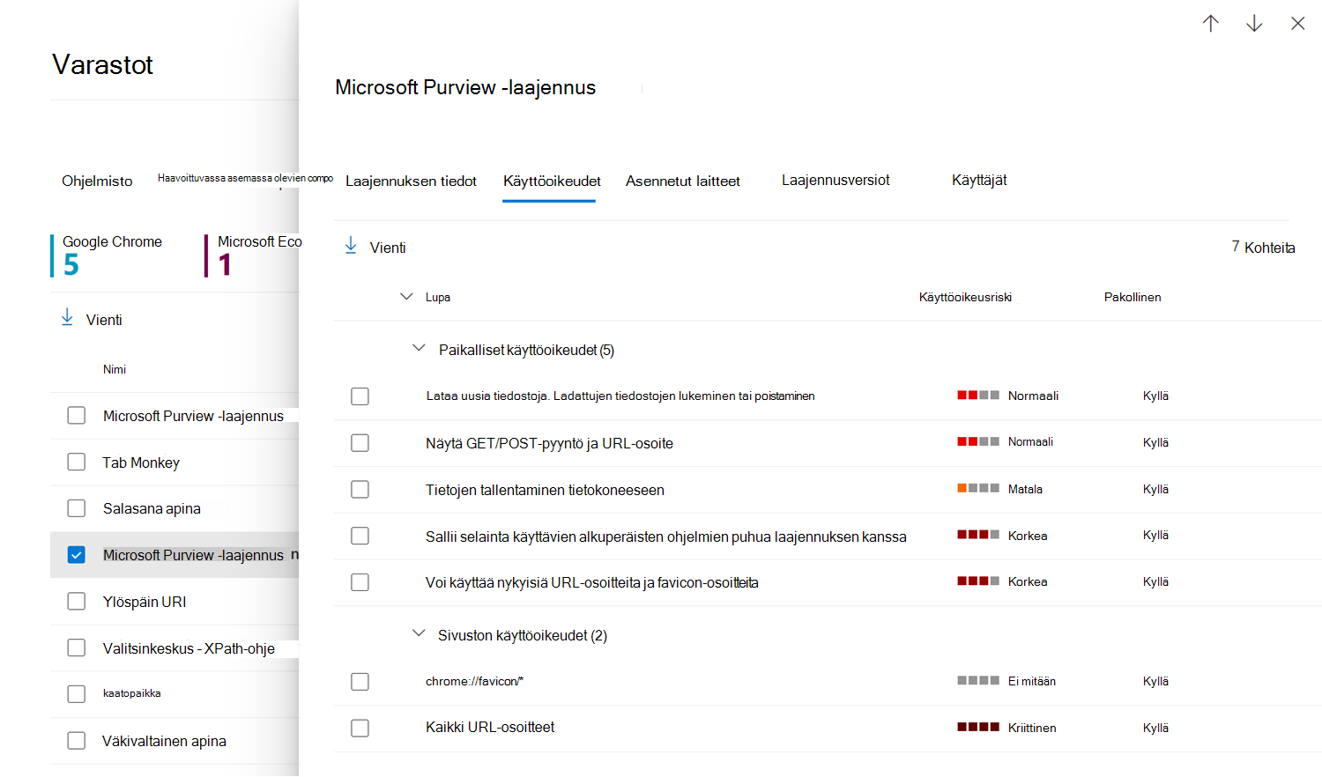Click the download icon in the panel's Vienti
Screen dimensions: 1322x777
point(351,246)
